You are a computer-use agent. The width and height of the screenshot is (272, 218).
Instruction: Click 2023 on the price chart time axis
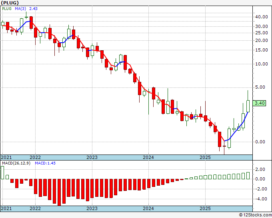pyautogui.click(x=92, y=157)
